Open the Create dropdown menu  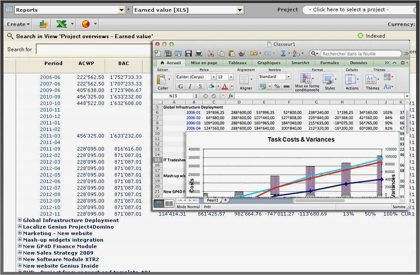(x=18, y=24)
